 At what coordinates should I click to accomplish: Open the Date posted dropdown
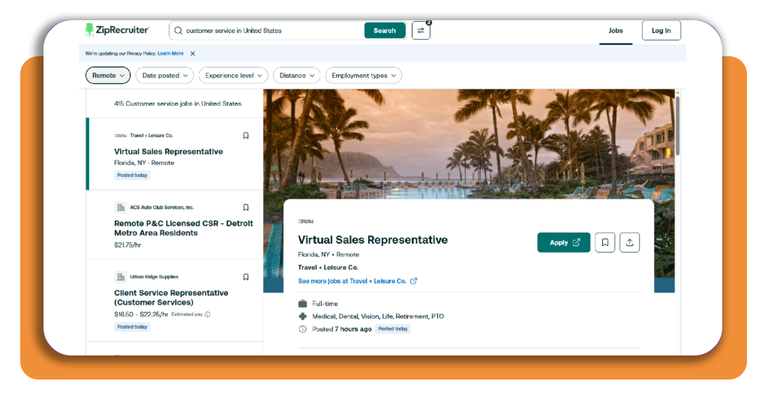point(164,76)
